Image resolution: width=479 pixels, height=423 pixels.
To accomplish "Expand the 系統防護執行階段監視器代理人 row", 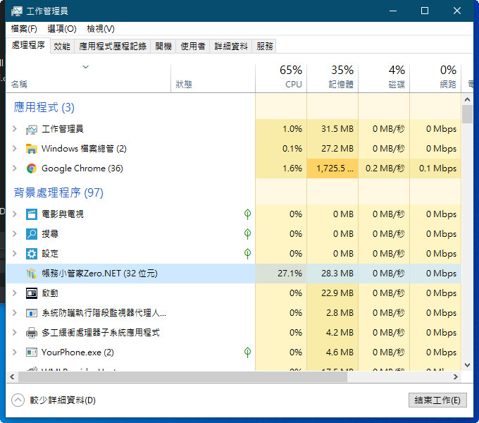I will tap(14, 312).
